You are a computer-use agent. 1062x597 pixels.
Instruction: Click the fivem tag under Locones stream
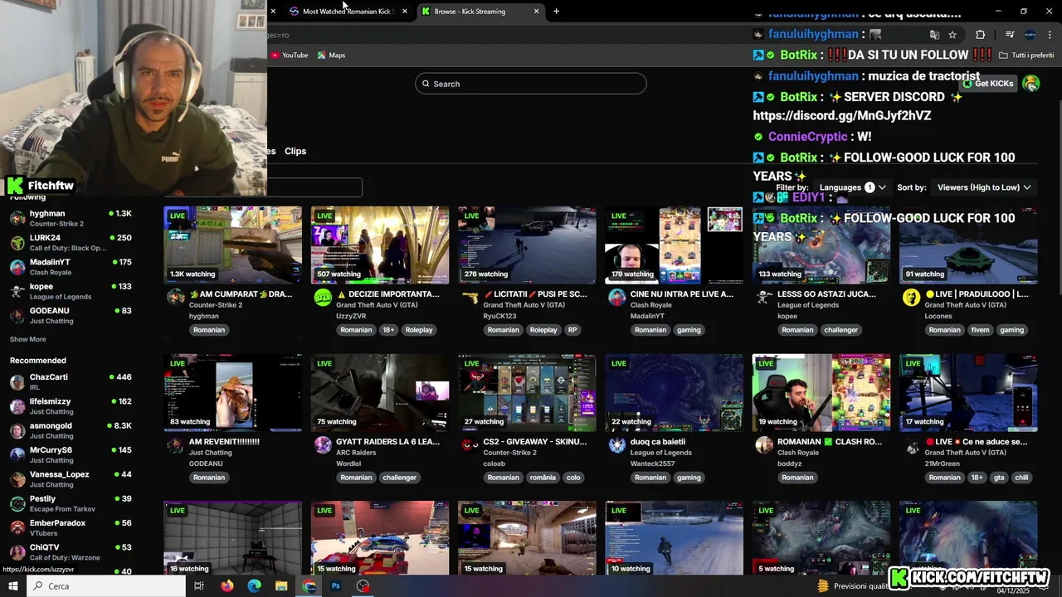tap(980, 330)
